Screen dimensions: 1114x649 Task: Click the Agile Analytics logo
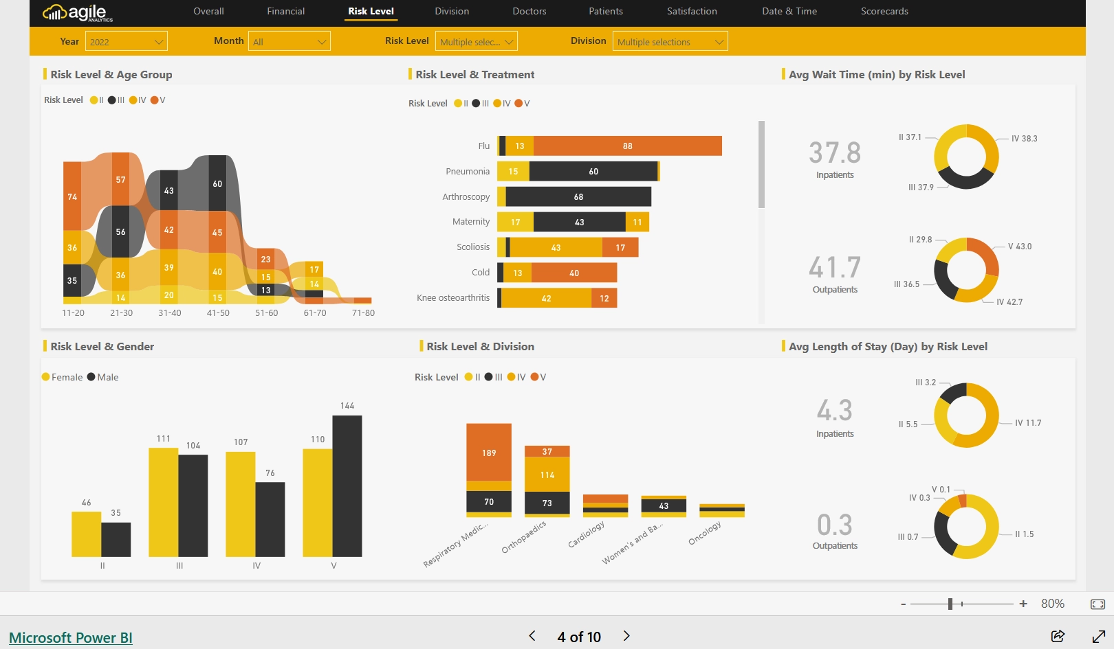tap(78, 12)
